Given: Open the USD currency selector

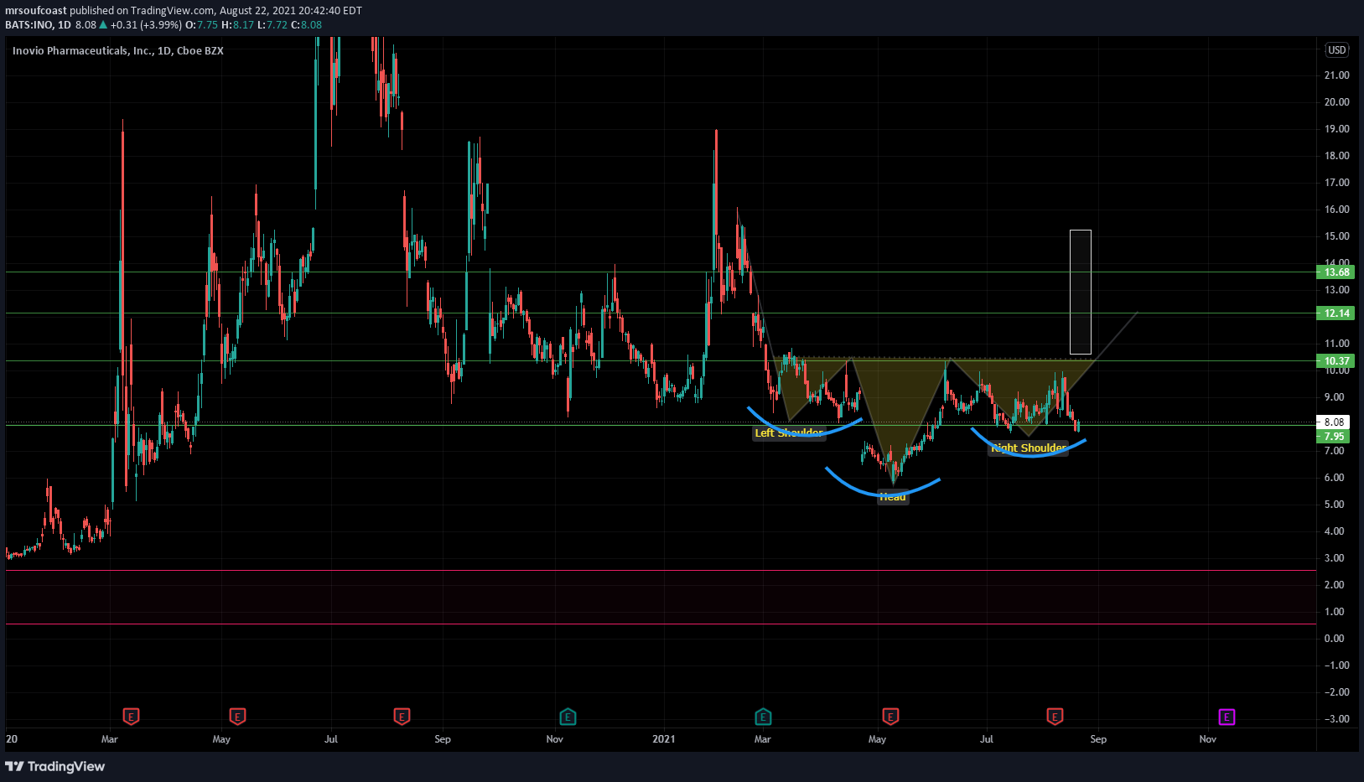Looking at the screenshot, I should (1336, 50).
